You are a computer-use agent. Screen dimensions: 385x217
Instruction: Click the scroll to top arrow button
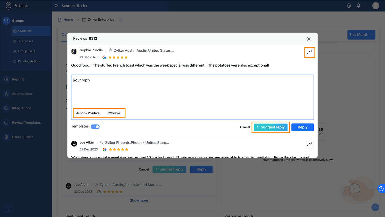[375, 207]
